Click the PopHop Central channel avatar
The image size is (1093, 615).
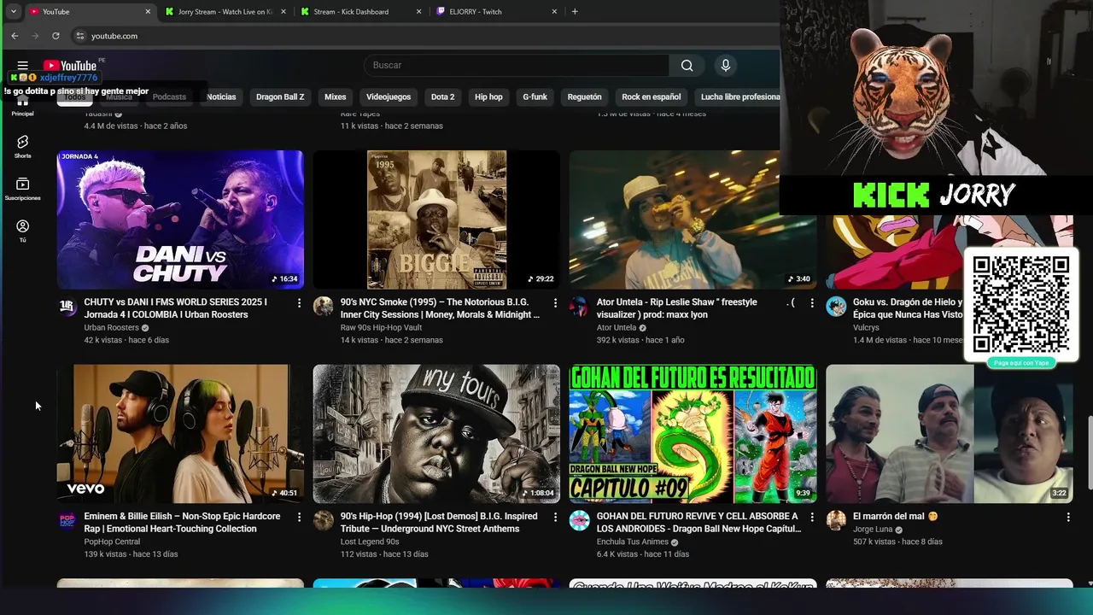[67, 521]
